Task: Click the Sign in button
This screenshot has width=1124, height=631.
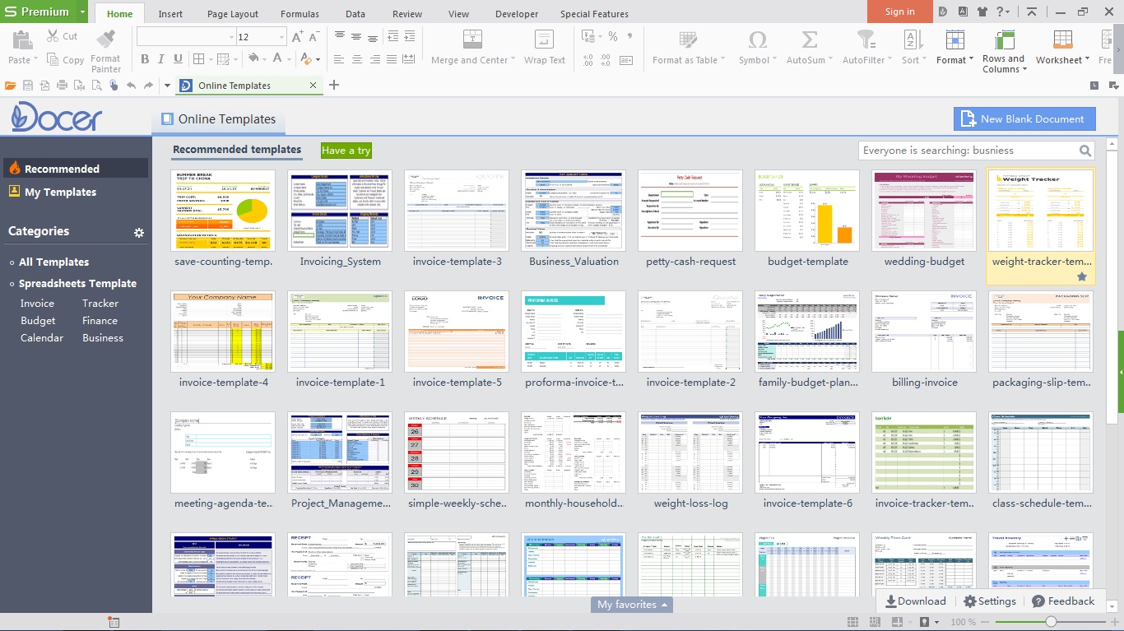Action: coord(899,12)
